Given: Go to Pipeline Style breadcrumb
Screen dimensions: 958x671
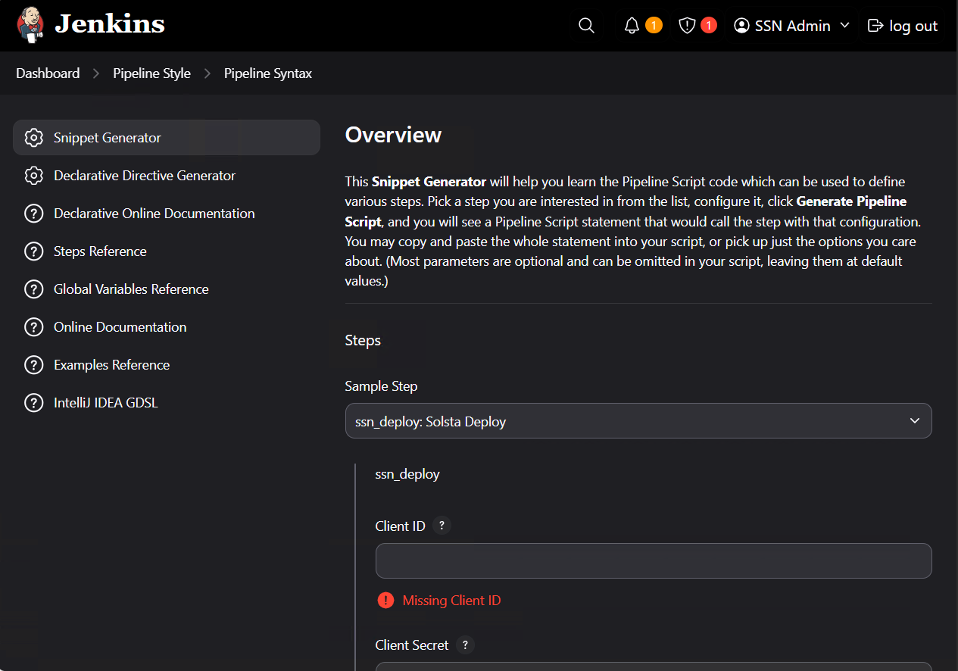Looking at the screenshot, I should 151,73.
